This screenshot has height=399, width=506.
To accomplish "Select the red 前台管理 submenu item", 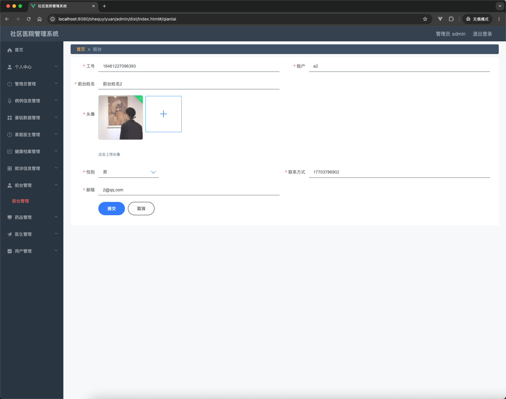I will (x=21, y=201).
